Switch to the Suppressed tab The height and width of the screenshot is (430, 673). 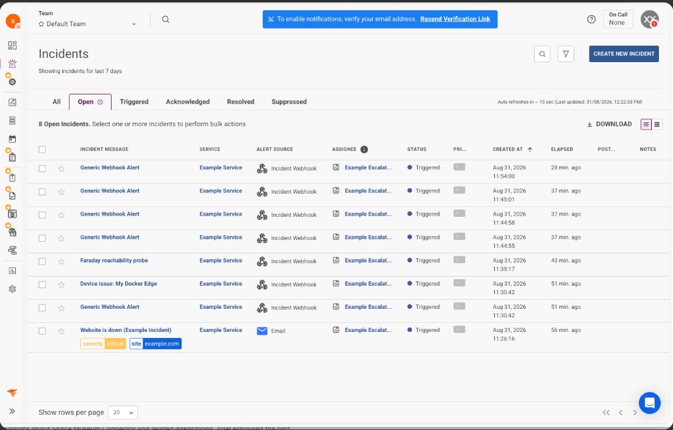(x=289, y=102)
